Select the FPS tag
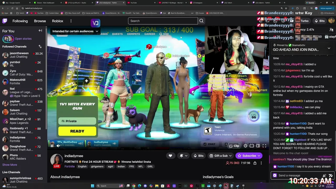The height and width of the screenshot is (189, 336). [132, 166]
